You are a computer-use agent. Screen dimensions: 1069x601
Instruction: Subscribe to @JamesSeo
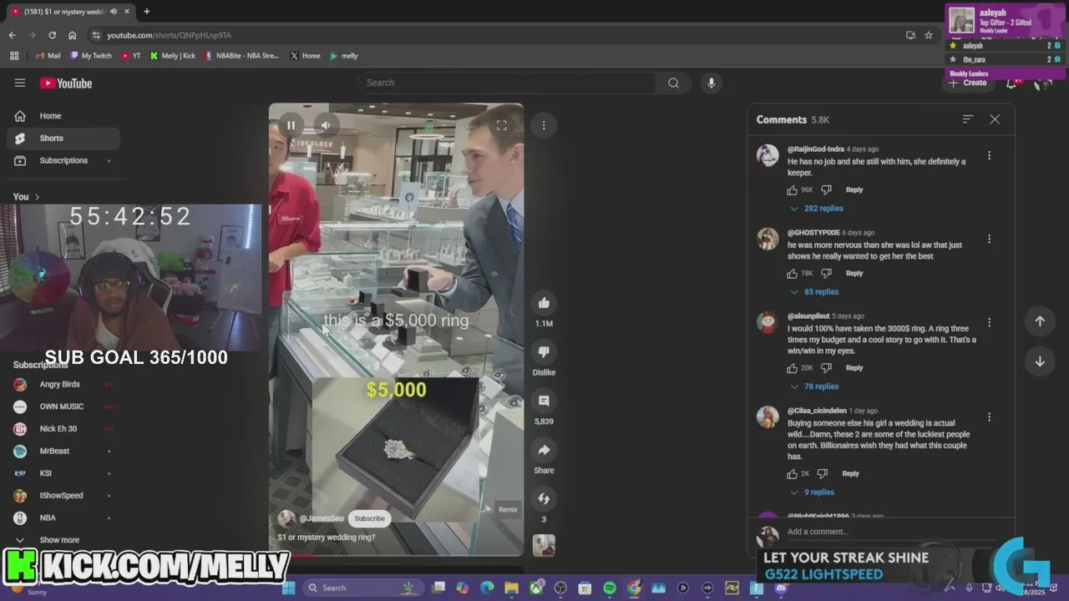tap(369, 518)
